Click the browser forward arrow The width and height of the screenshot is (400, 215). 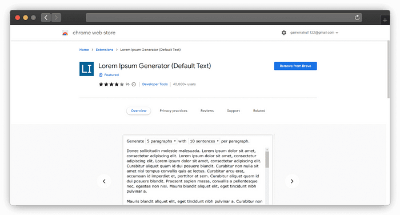[56, 18]
